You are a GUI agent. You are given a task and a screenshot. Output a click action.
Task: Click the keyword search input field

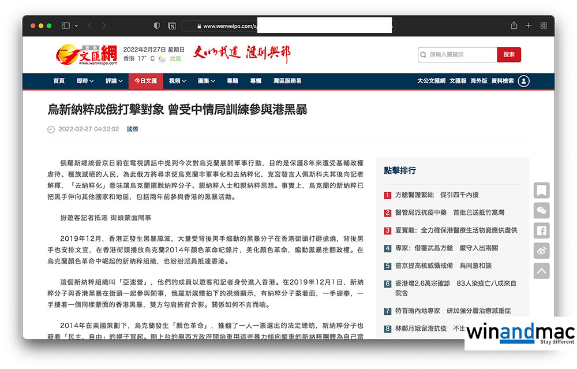pyautogui.click(x=459, y=55)
